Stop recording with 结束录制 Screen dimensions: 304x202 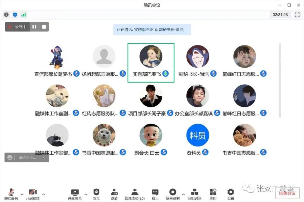click(x=173, y=194)
